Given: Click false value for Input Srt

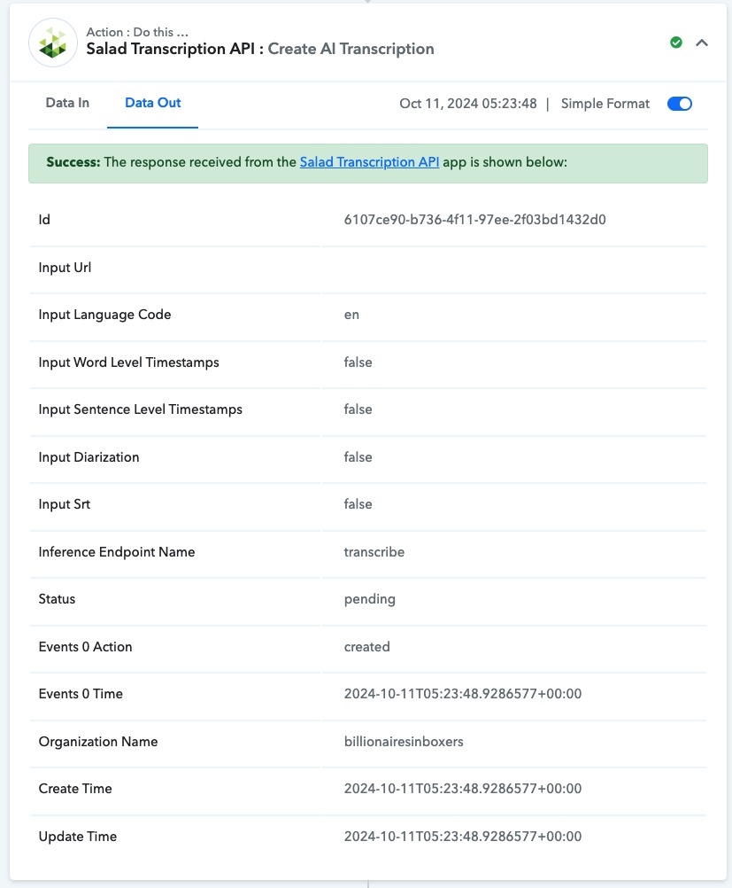Looking at the screenshot, I should coord(358,504).
